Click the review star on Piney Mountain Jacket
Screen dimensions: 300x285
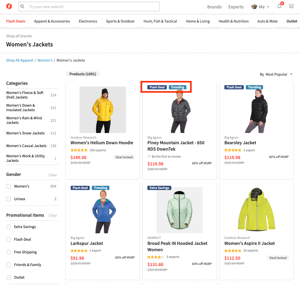[149, 156]
